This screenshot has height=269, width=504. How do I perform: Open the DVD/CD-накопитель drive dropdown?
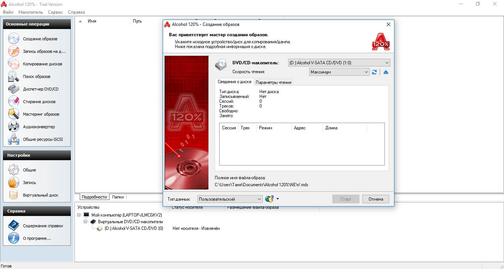coord(339,63)
